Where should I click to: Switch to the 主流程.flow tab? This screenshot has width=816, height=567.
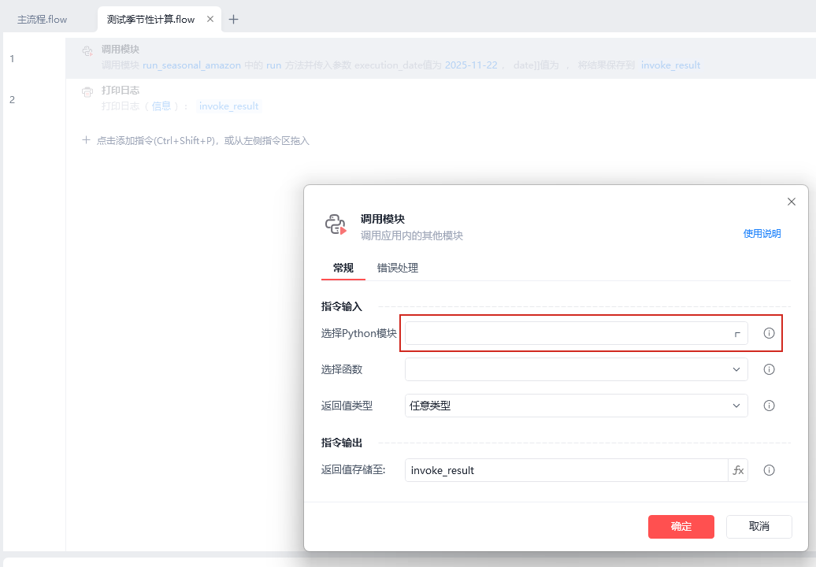coord(43,20)
